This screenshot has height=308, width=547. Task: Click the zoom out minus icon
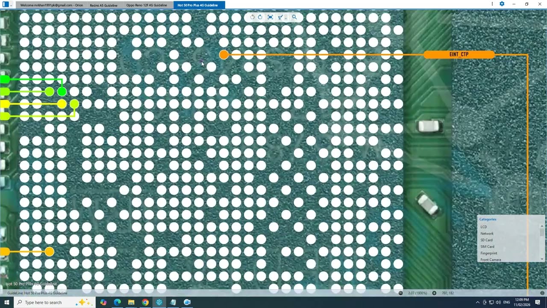[x=400, y=293]
